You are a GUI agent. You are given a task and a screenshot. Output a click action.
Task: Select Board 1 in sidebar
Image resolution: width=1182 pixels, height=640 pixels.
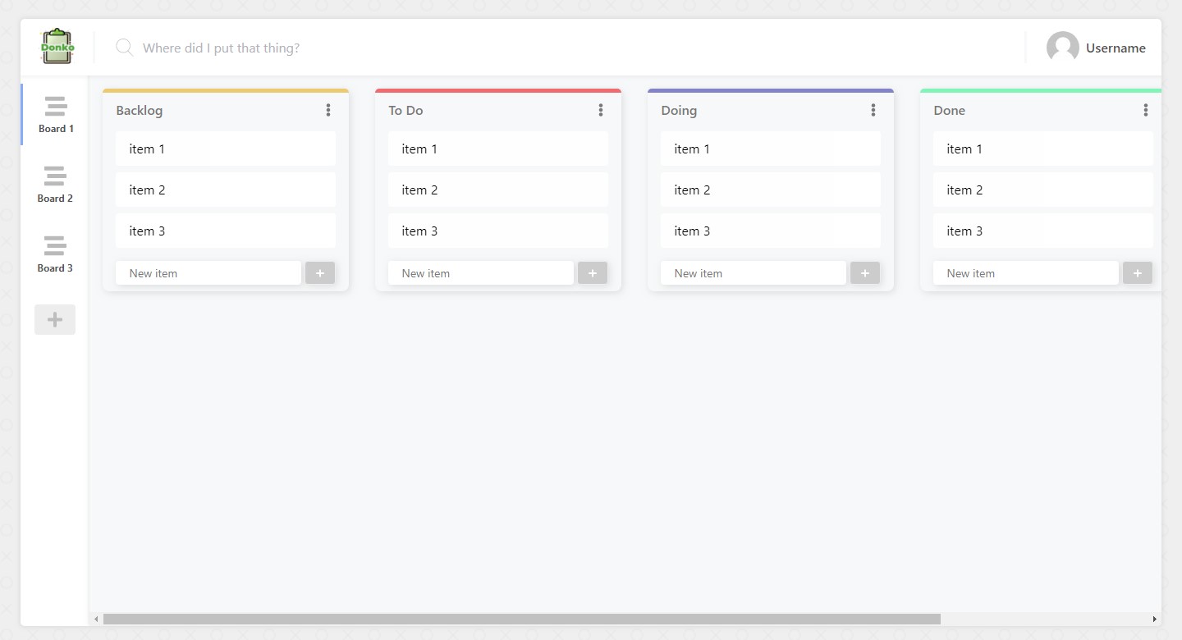tap(55, 115)
